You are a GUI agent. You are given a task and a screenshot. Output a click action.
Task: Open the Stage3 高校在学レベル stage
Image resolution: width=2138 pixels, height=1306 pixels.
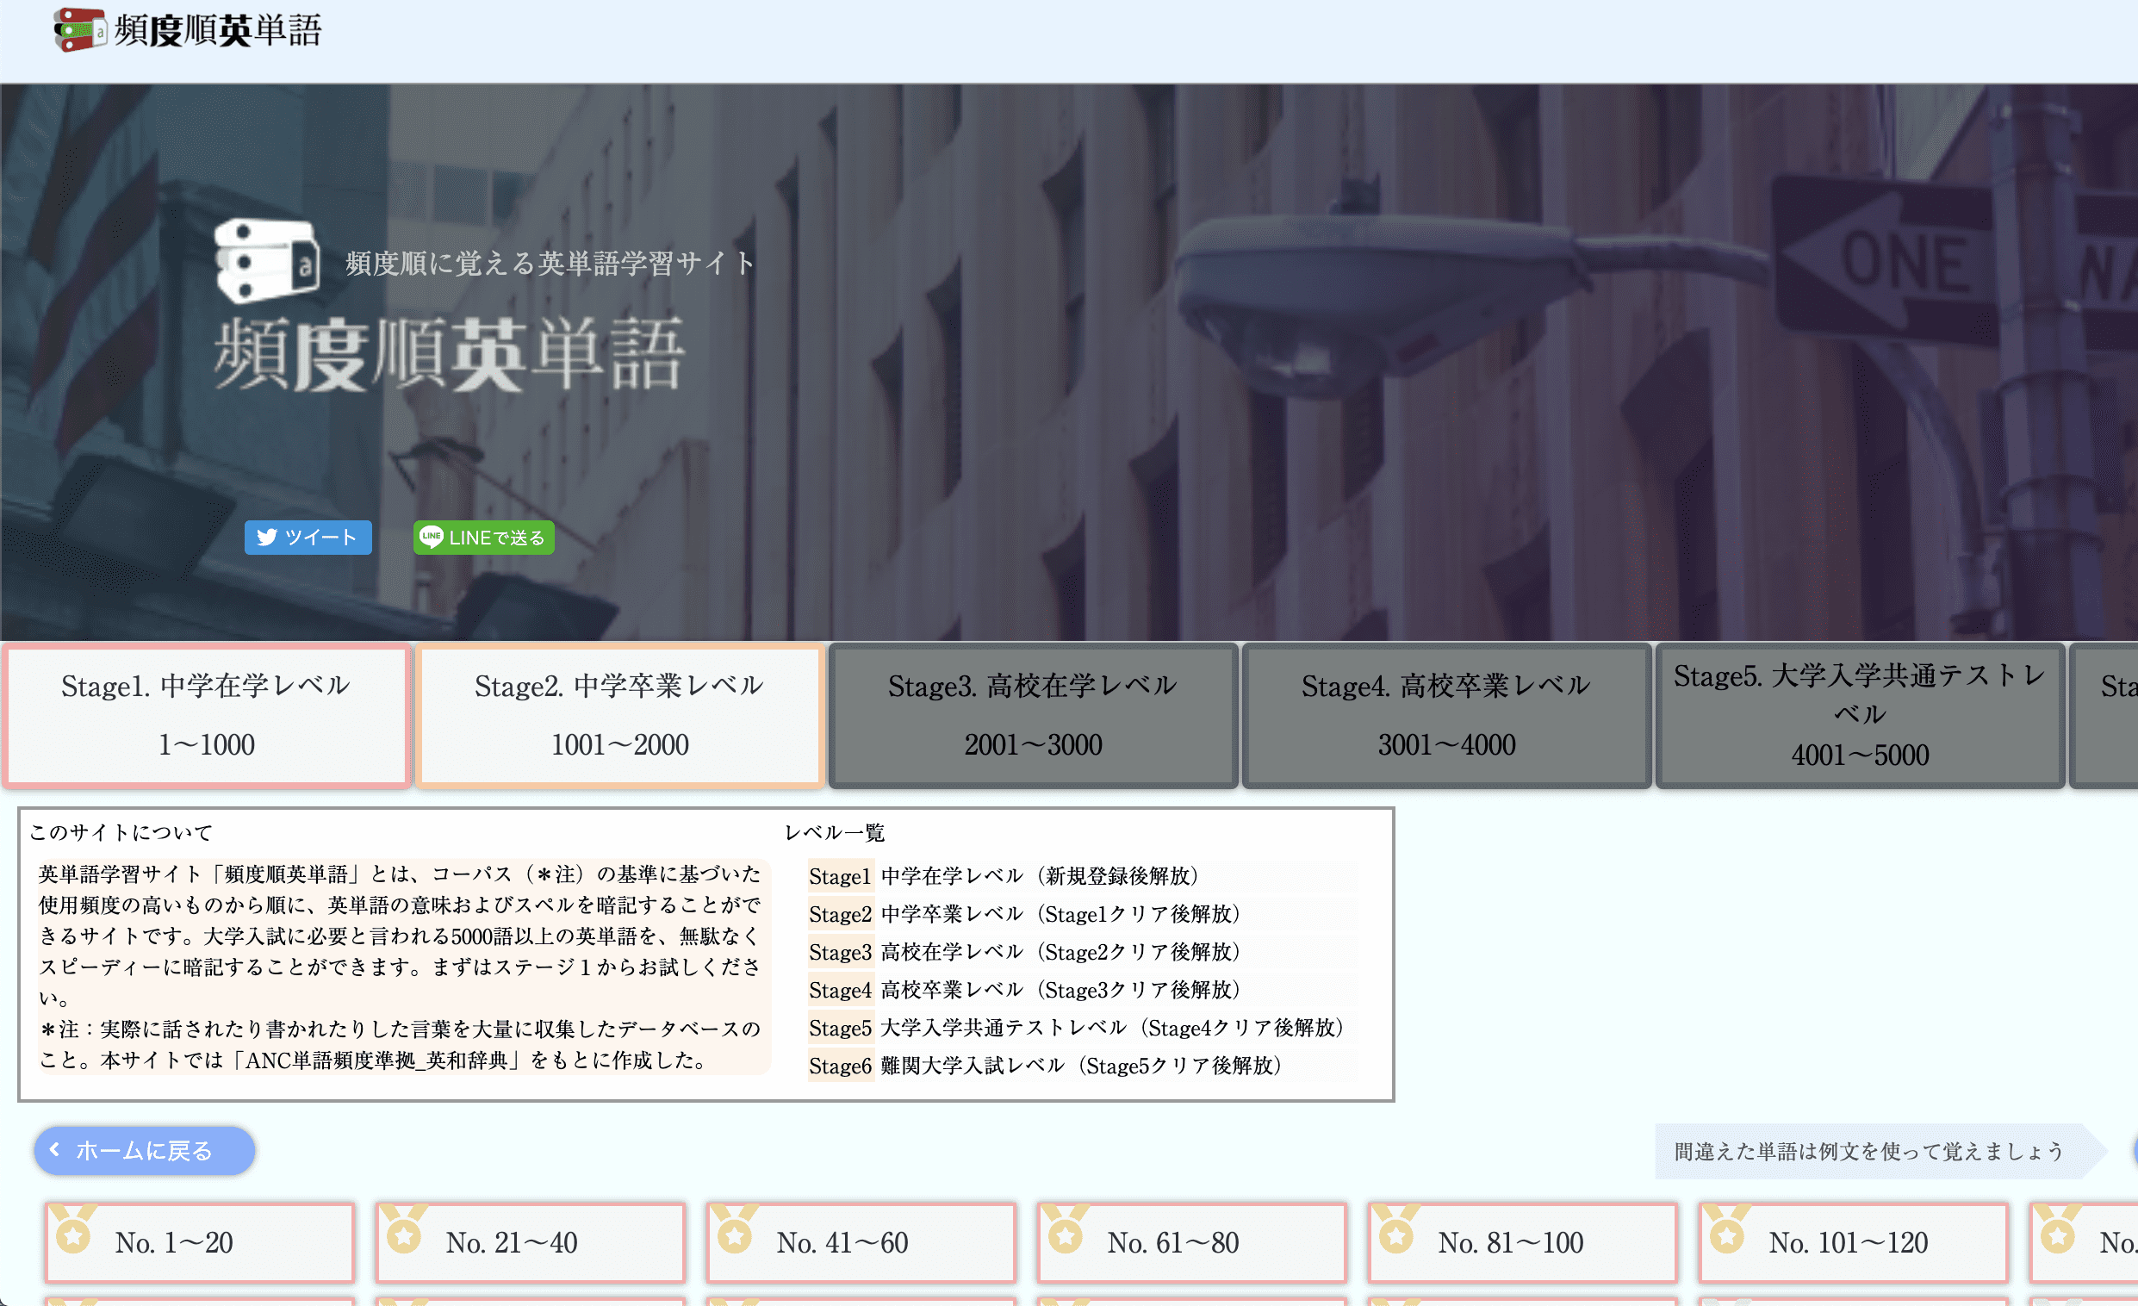pos(1033,715)
